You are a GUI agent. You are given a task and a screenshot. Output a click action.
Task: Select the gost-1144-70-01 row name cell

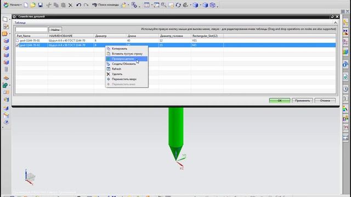[x=30, y=40]
